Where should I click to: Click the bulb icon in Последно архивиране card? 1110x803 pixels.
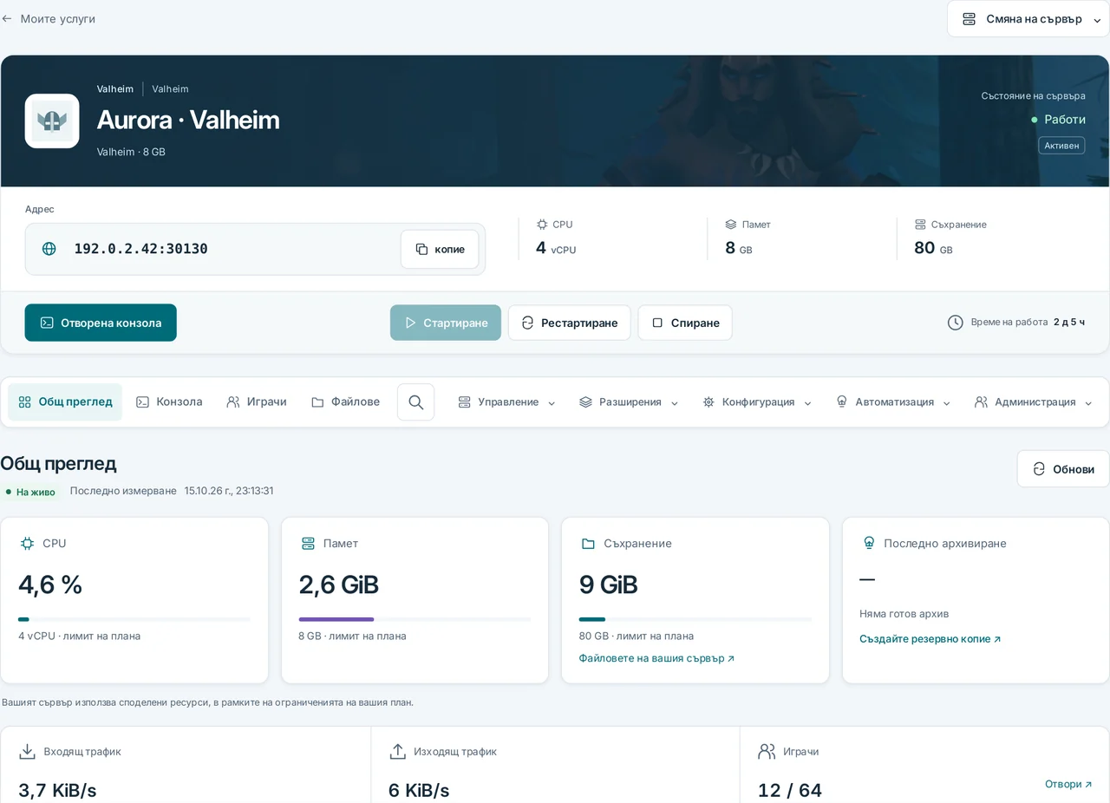click(x=869, y=543)
